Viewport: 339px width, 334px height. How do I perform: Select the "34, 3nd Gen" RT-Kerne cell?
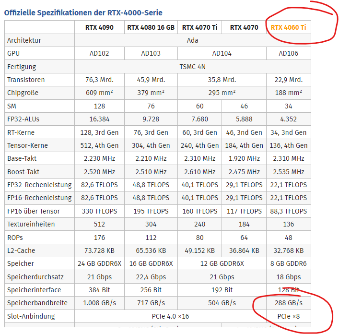(x=288, y=132)
